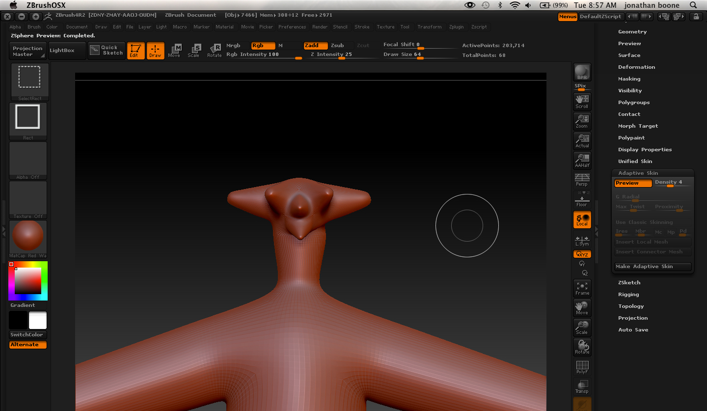Click Make Adaptive Skin

(653, 266)
